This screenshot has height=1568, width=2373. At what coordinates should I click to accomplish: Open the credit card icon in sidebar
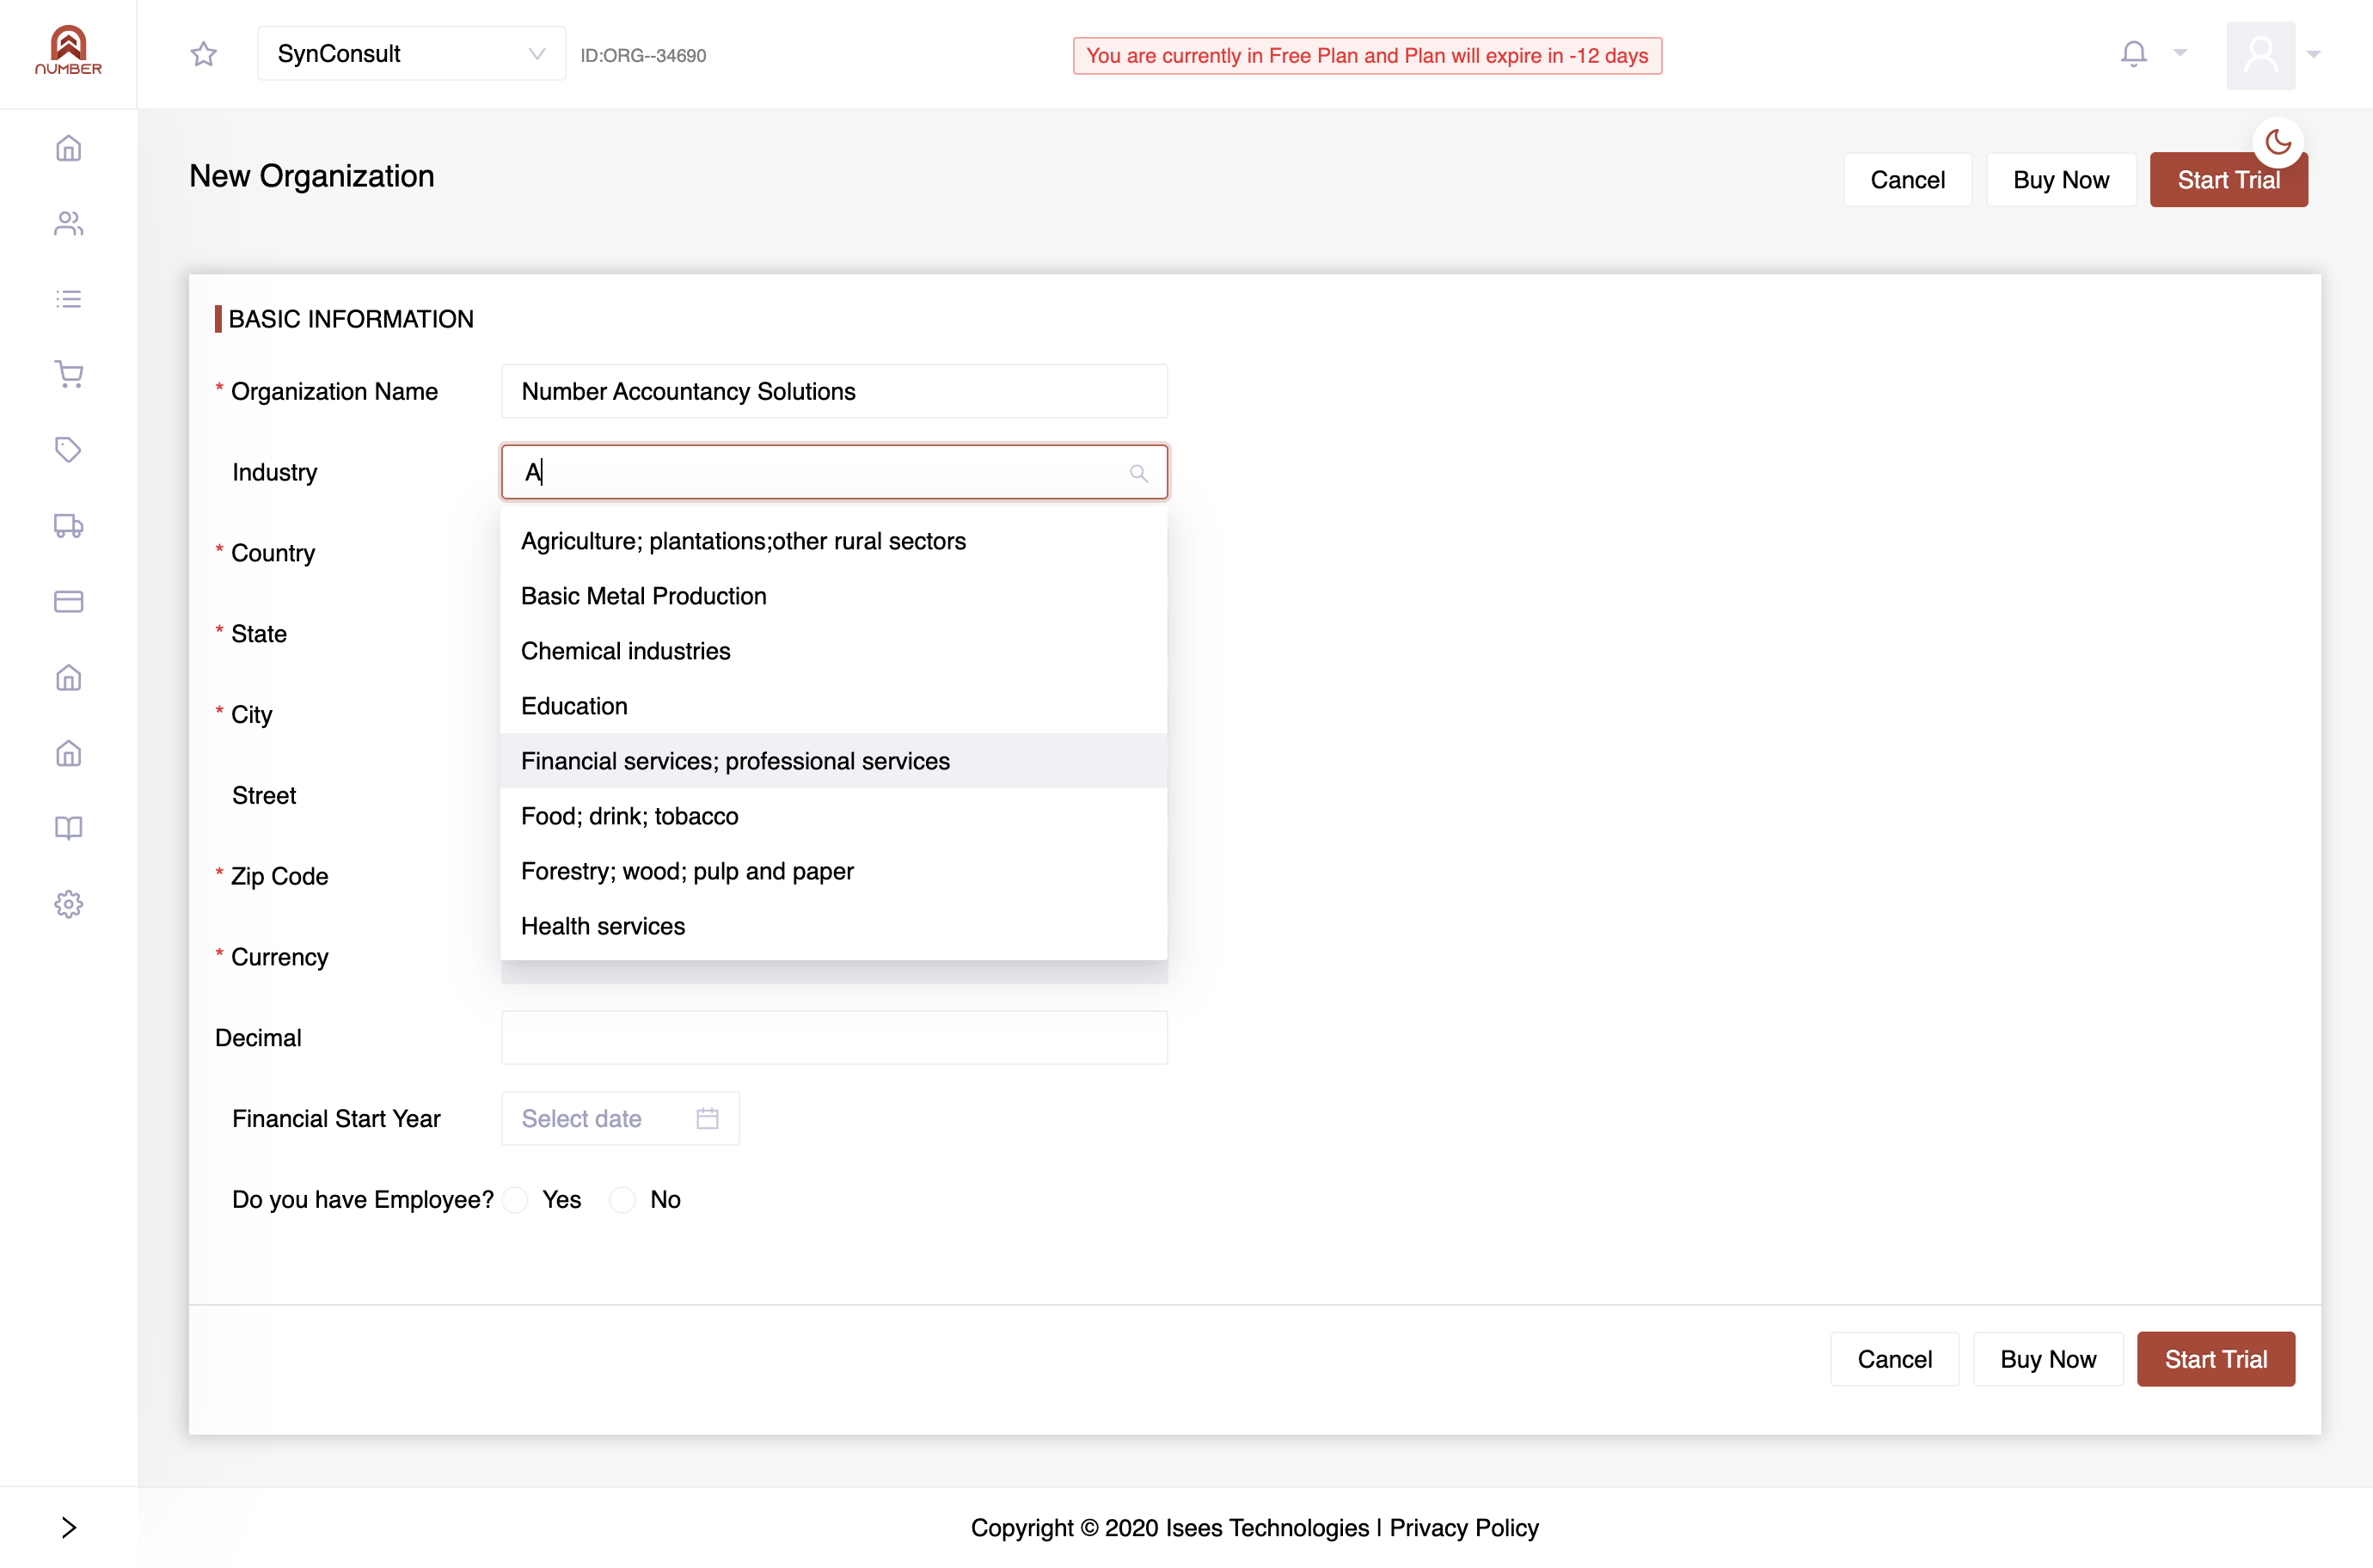tap(68, 601)
